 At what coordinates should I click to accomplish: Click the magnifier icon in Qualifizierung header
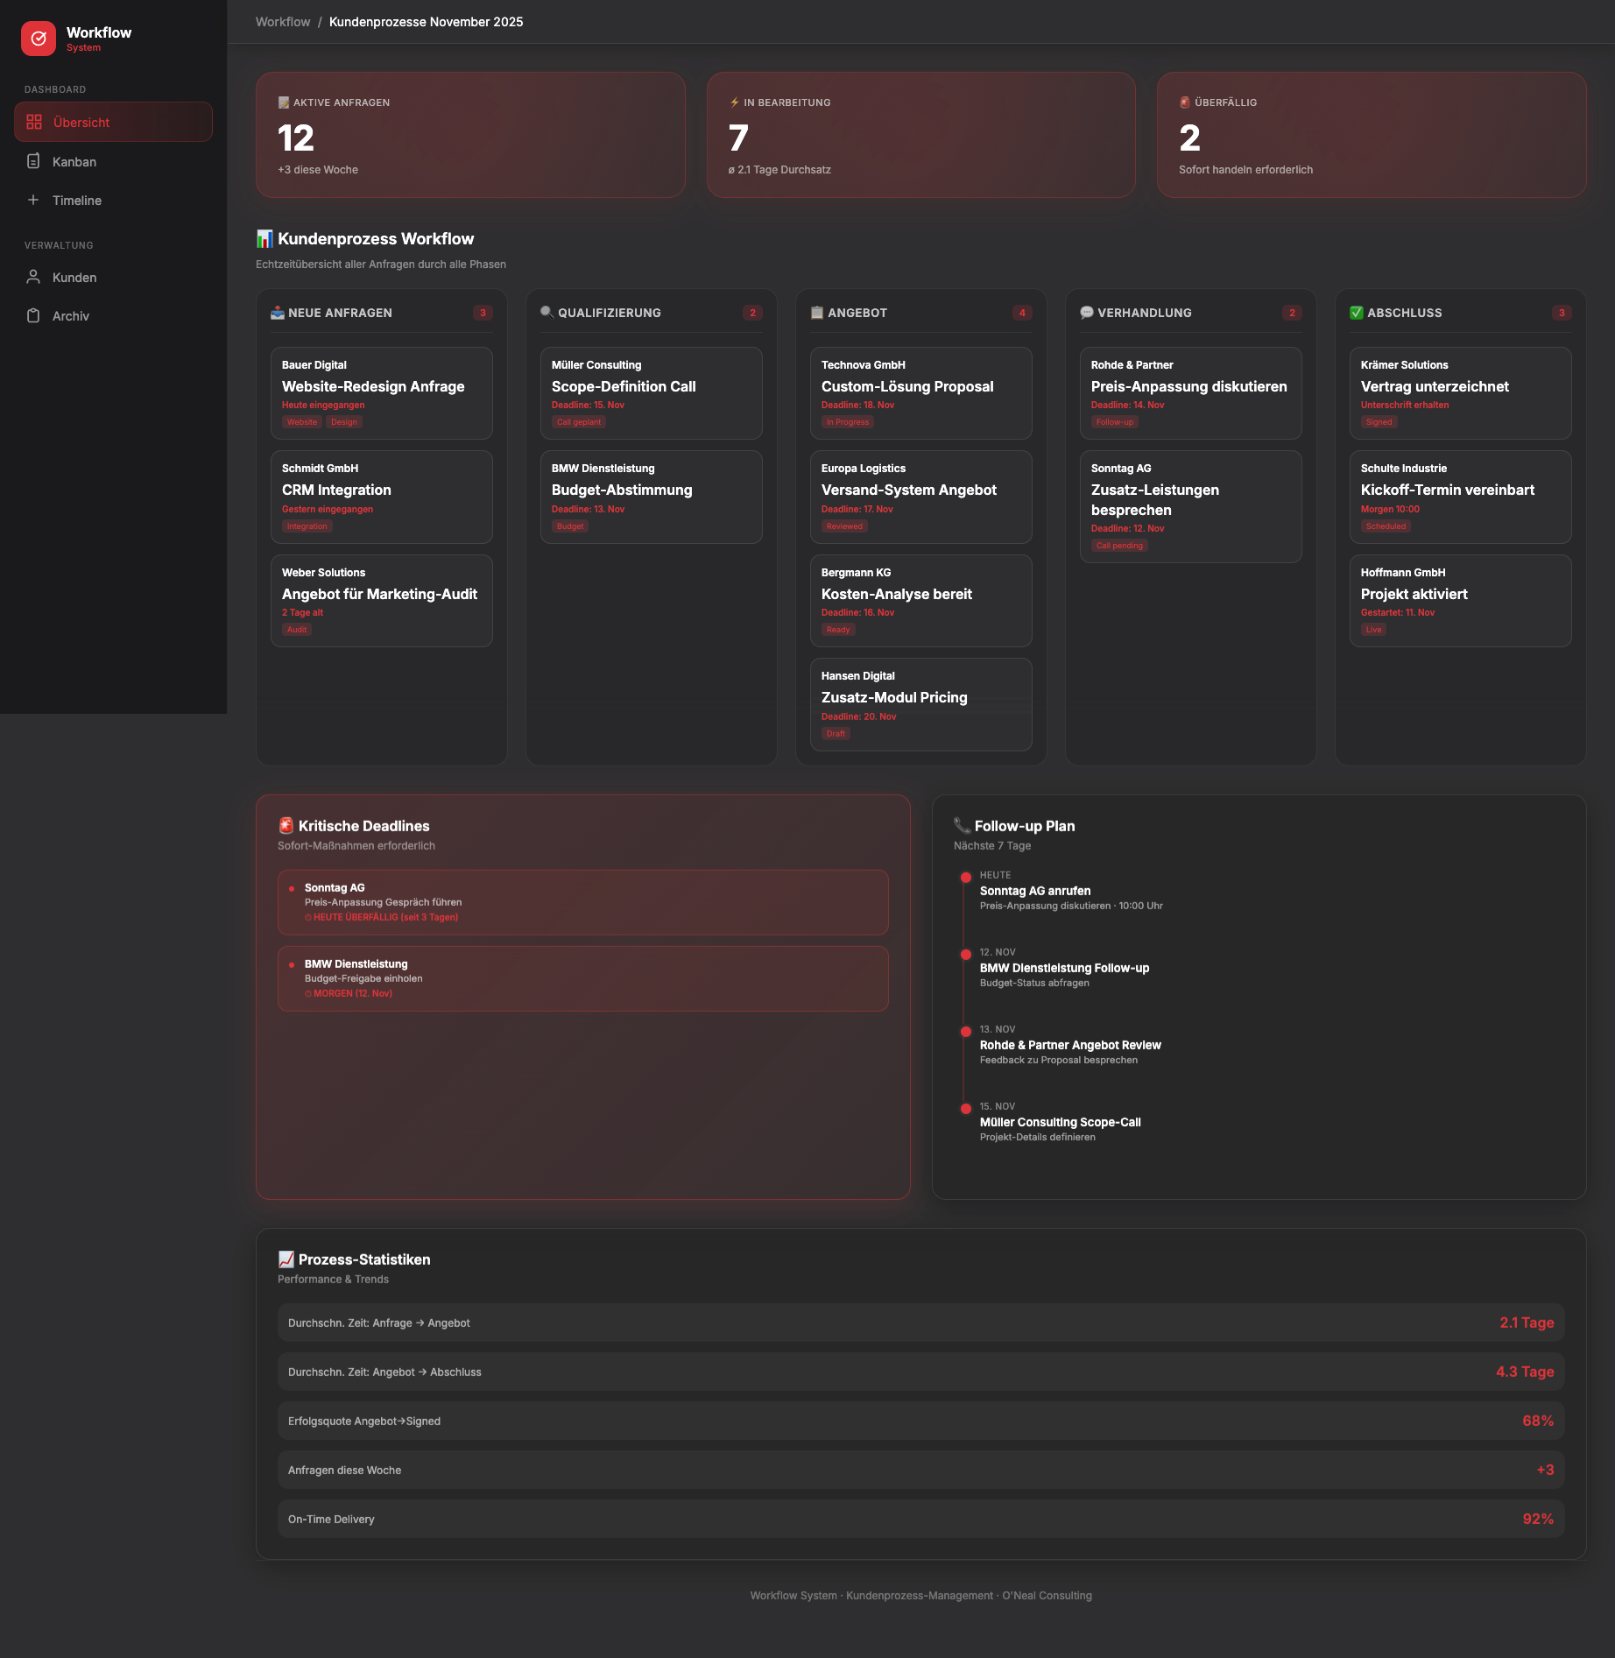coord(547,312)
